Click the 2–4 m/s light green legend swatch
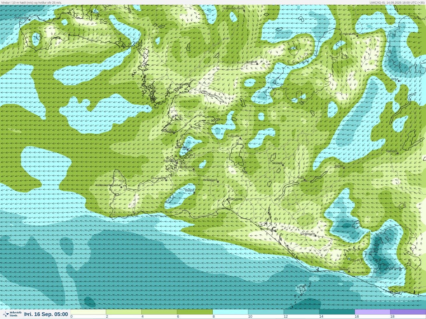 [124, 312]
